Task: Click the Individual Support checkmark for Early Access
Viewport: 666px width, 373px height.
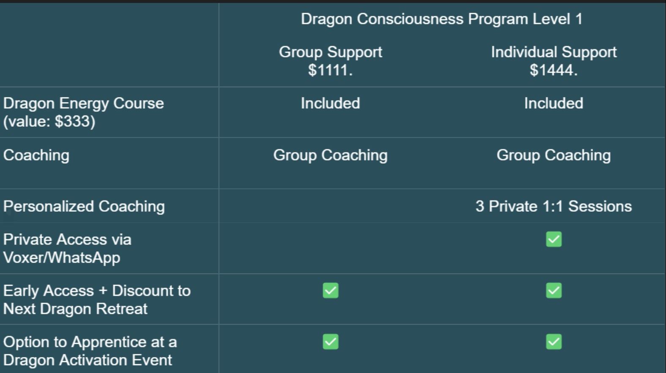Action: coord(554,291)
